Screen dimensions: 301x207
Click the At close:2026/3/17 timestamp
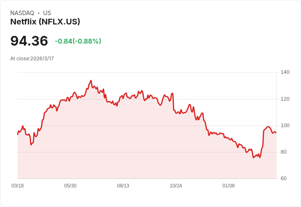point(32,59)
